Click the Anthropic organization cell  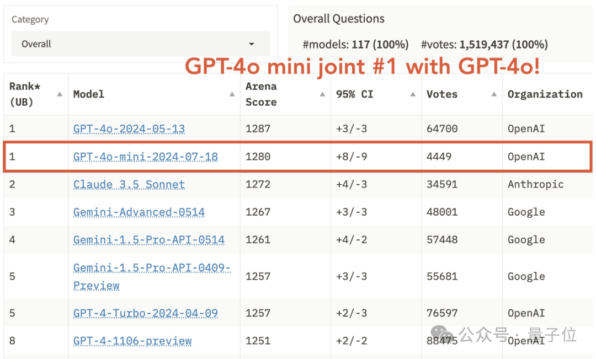pyautogui.click(x=535, y=184)
